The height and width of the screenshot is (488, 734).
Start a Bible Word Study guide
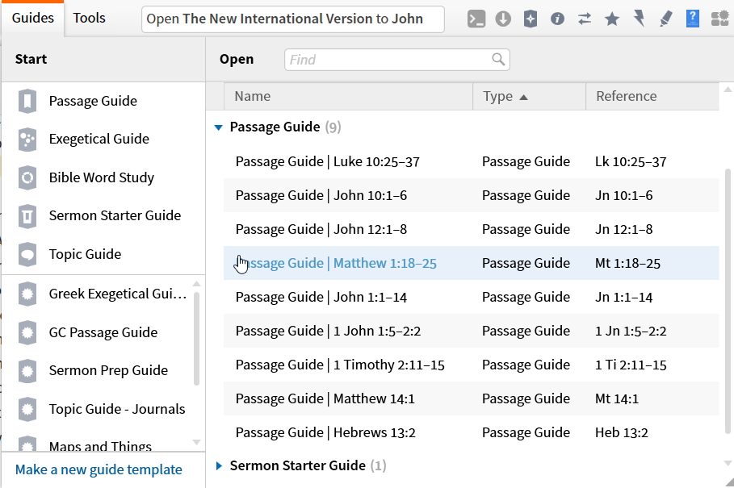[101, 177]
